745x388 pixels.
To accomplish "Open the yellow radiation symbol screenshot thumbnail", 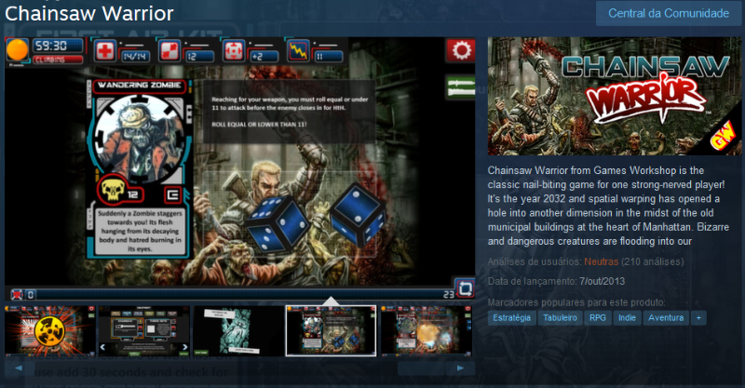I will click(x=50, y=331).
